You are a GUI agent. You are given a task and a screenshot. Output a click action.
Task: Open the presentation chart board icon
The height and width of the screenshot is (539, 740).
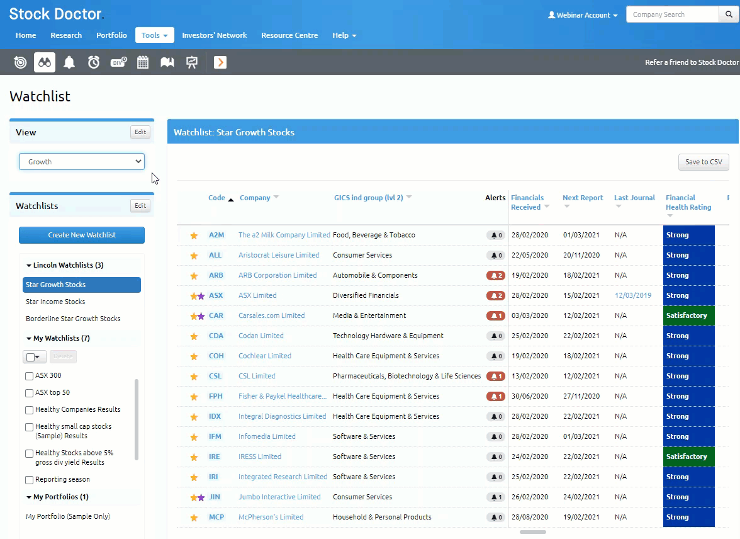point(191,62)
